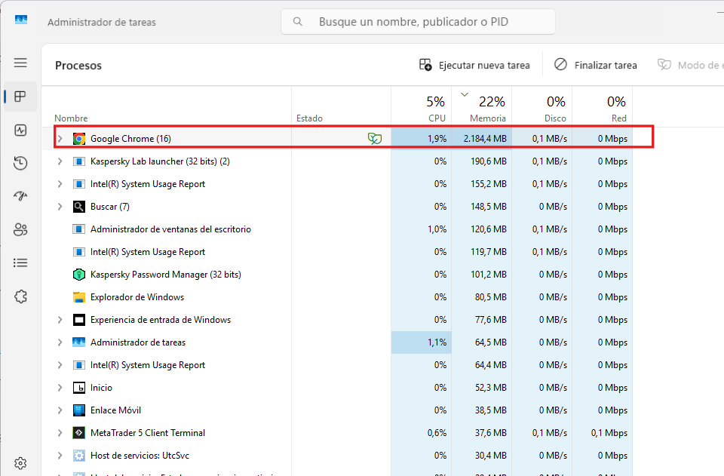Sort by the Red column header
The image size is (724, 476).
click(603, 106)
